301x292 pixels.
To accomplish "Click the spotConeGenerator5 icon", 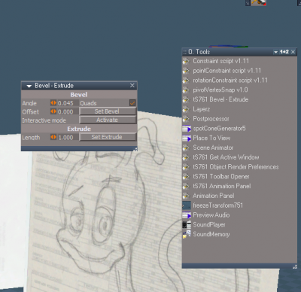I will [x=187, y=129].
